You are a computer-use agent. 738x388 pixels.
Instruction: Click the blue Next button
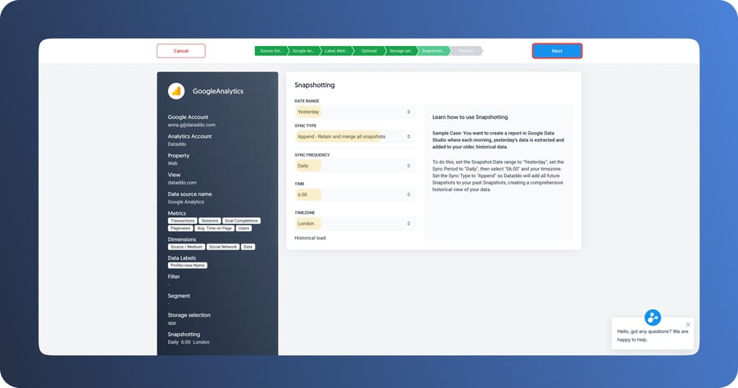(557, 51)
